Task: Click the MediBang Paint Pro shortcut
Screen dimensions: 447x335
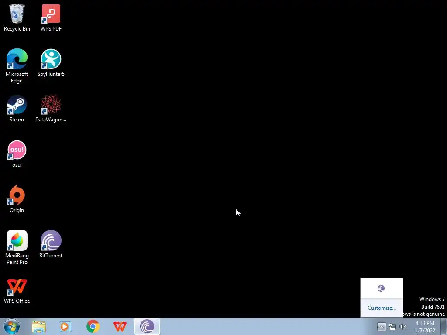Action: [17, 248]
